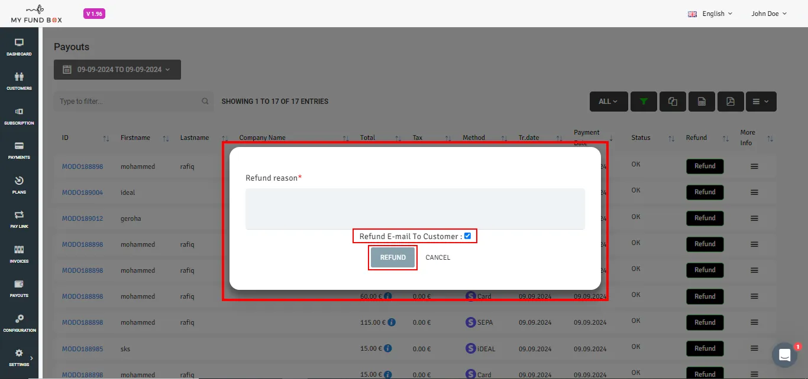Cancel the refund dialog
The image size is (808, 379).
tap(438, 257)
